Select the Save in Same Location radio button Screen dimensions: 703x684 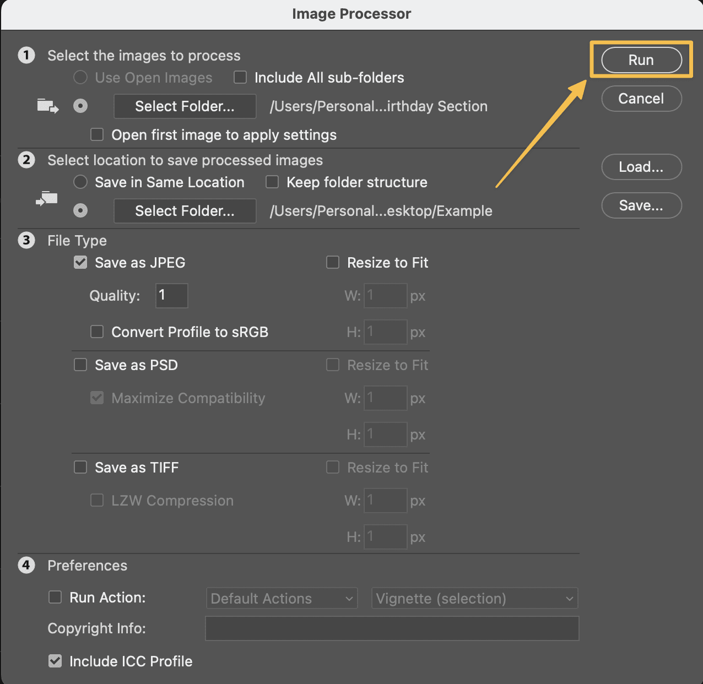(80, 182)
